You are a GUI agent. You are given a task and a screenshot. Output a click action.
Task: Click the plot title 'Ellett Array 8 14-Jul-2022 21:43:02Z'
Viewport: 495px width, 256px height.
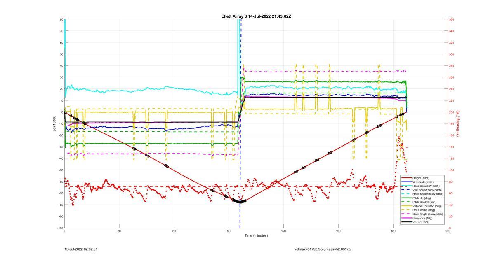click(x=256, y=16)
